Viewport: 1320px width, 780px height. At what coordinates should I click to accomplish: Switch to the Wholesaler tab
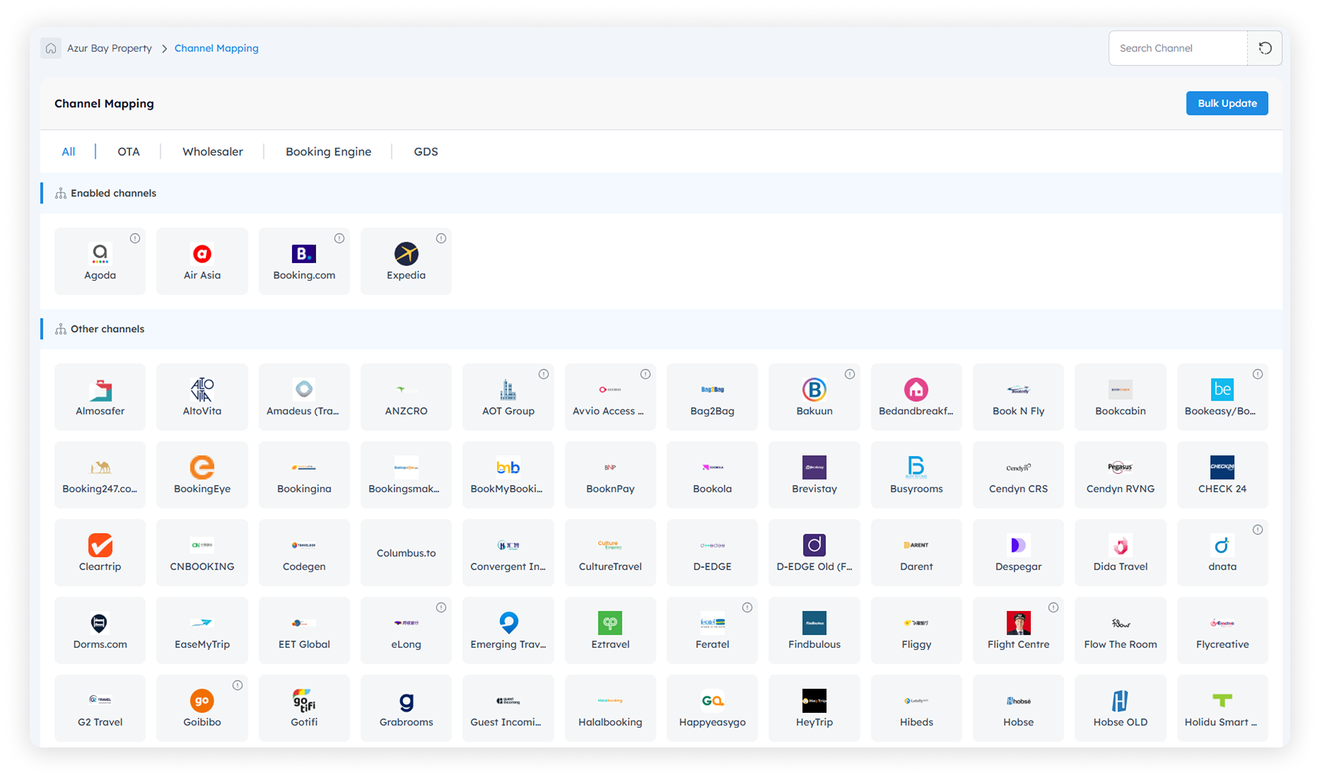[x=213, y=151]
